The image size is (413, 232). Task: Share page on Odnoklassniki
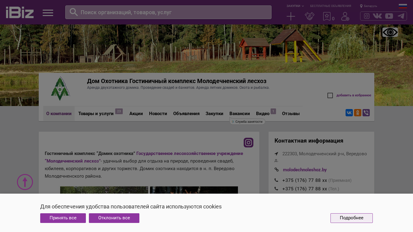pos(357,113)
